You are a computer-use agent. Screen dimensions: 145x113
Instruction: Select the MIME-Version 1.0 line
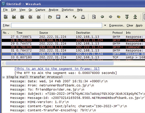[39, 102]
